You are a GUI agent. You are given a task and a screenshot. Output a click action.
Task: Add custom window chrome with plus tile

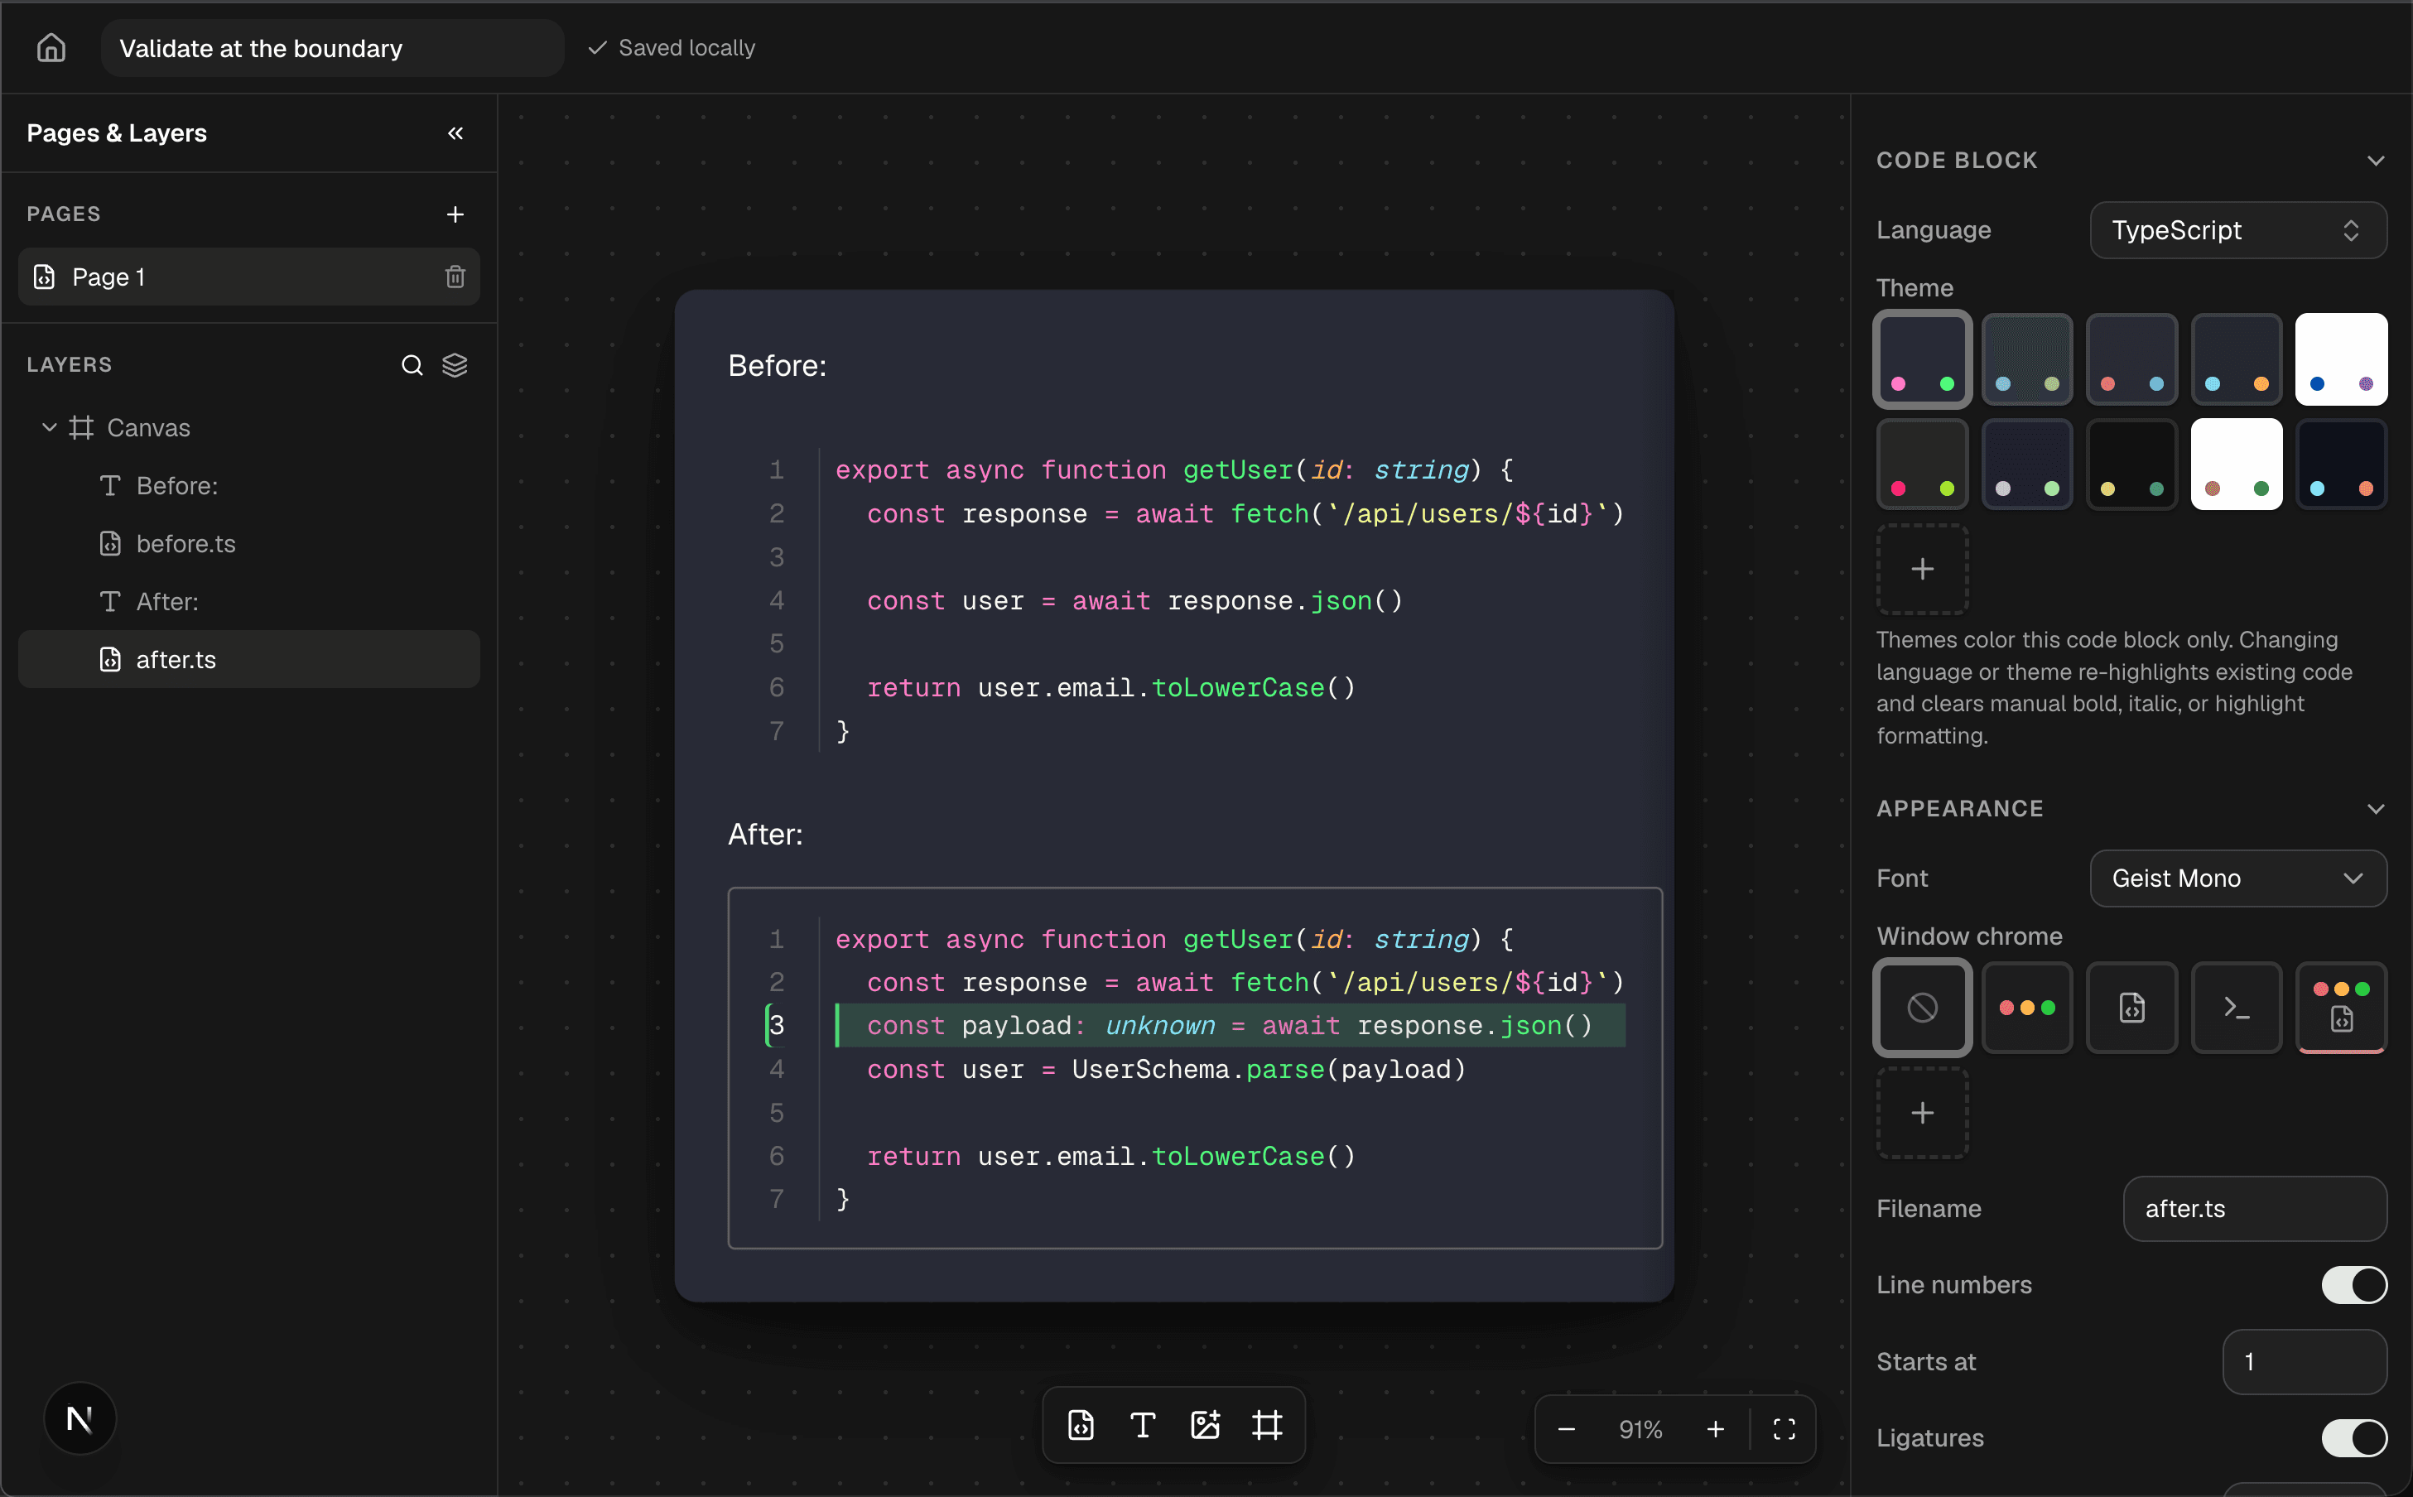pos(1922,1112)
